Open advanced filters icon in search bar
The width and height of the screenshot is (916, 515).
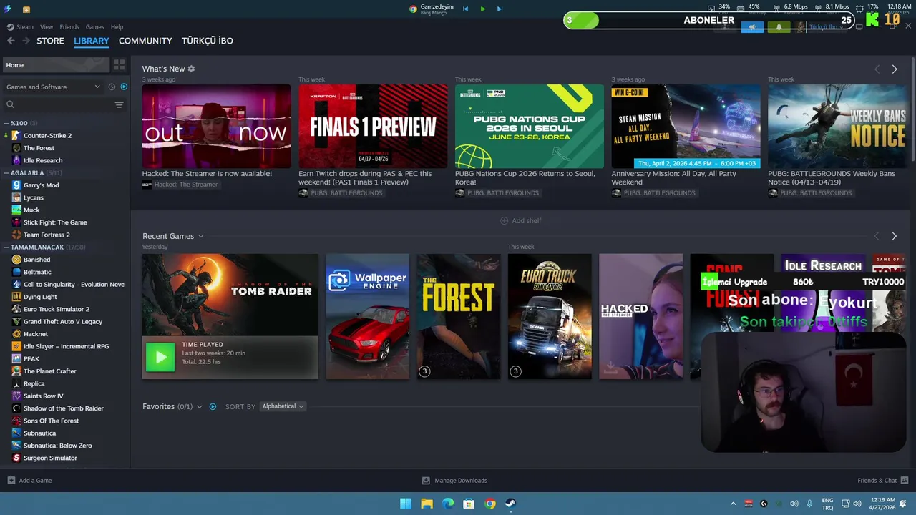(x=119, y=104)
